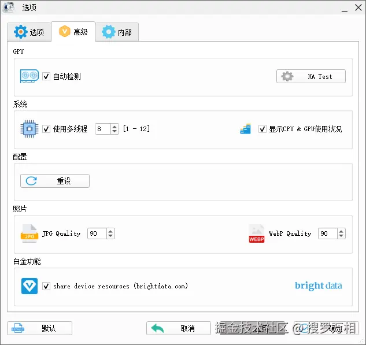Click the JPG file icon
The height and width of the screenshot is (345, 366).
click(x=29, y=233)
